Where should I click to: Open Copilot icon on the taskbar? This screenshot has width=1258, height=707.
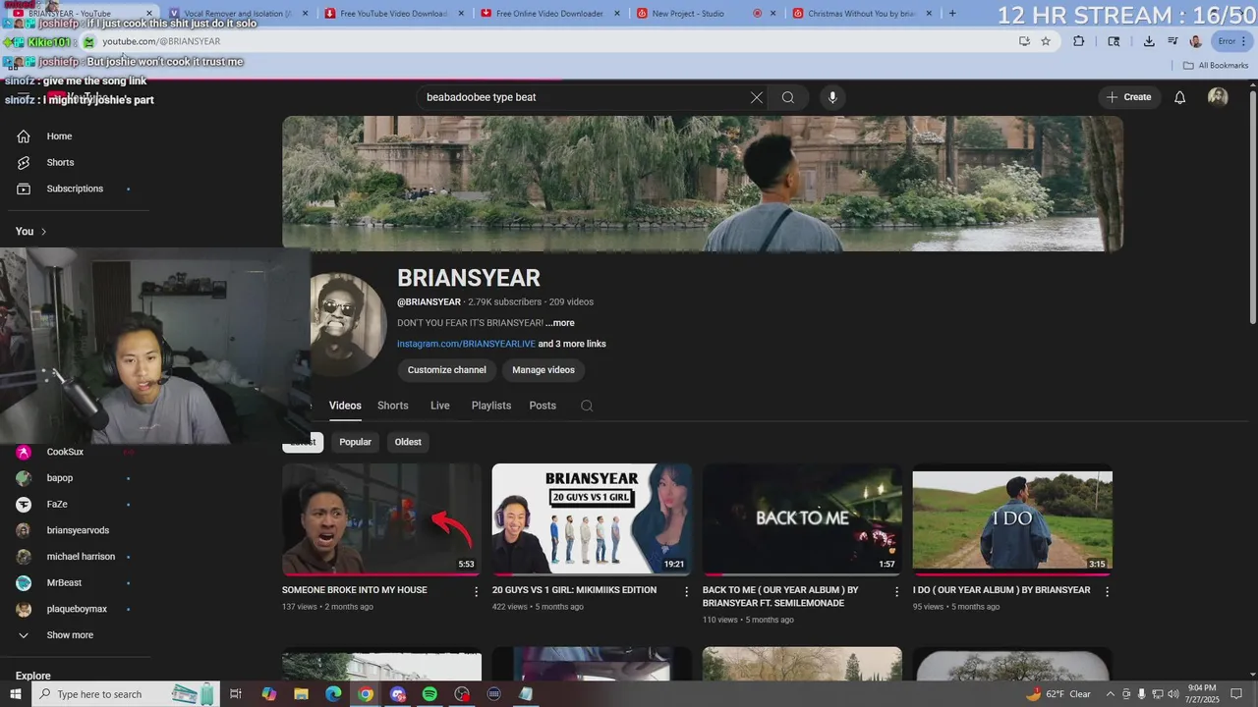[268, 694]
